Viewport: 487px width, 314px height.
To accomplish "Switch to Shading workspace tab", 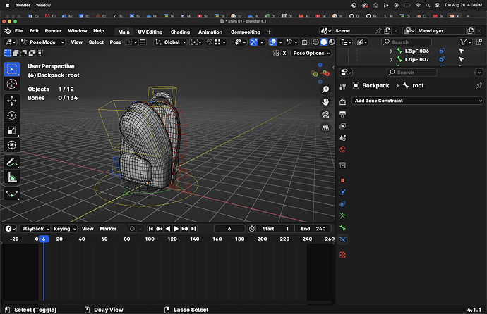I will (180, 32).
